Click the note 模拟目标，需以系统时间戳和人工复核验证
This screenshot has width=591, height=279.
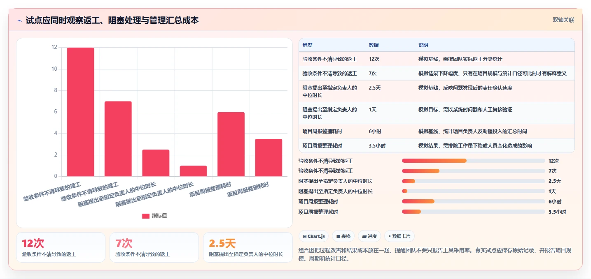click(x=465, y=110)
